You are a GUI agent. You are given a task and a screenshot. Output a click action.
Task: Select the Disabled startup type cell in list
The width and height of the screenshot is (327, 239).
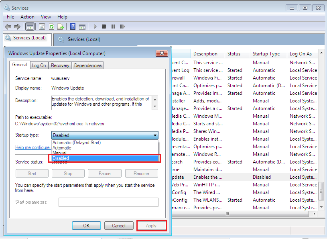tap(262, 177)
